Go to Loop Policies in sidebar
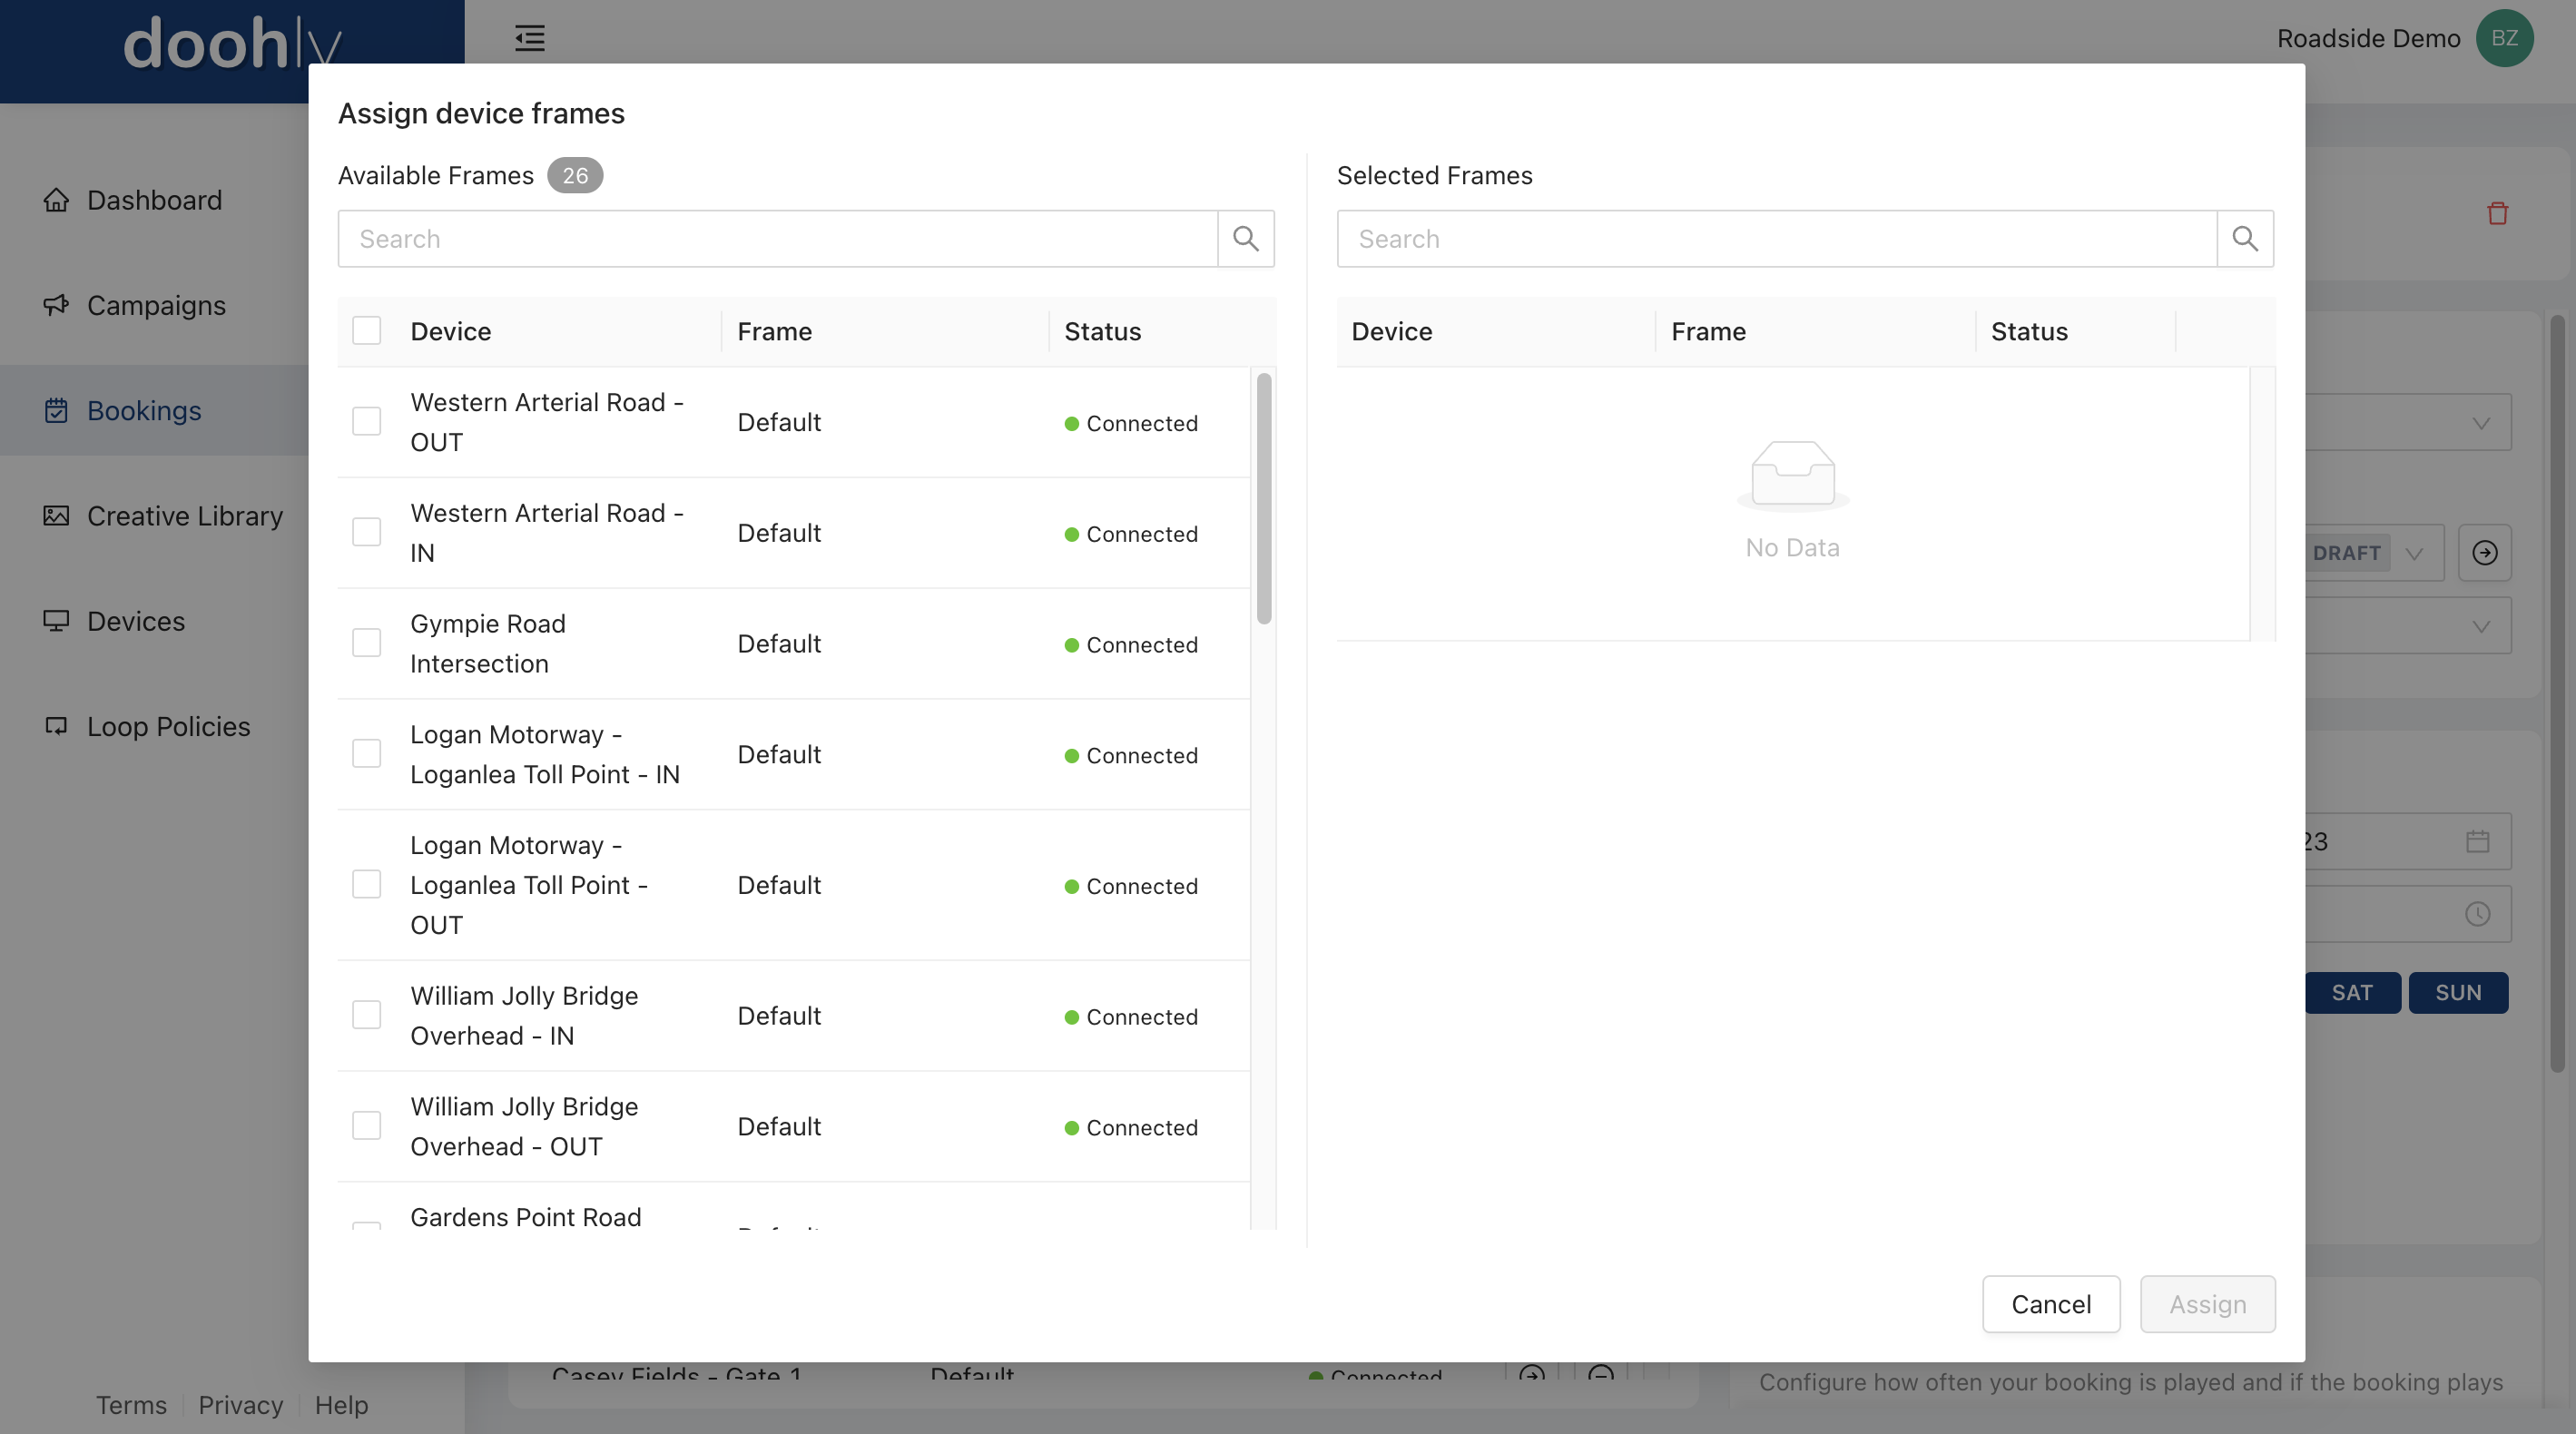2576x1434 pixels. point(168,726)
